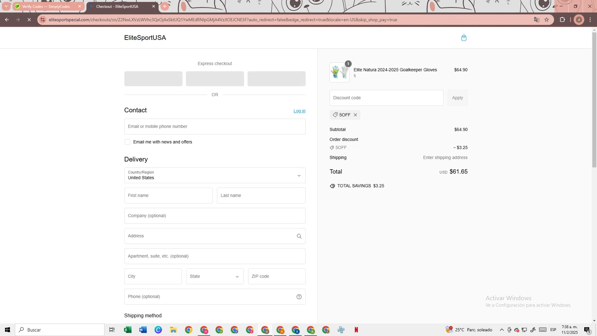
Task: Open the weather widget showing 25°C
Action: point(469,330)
